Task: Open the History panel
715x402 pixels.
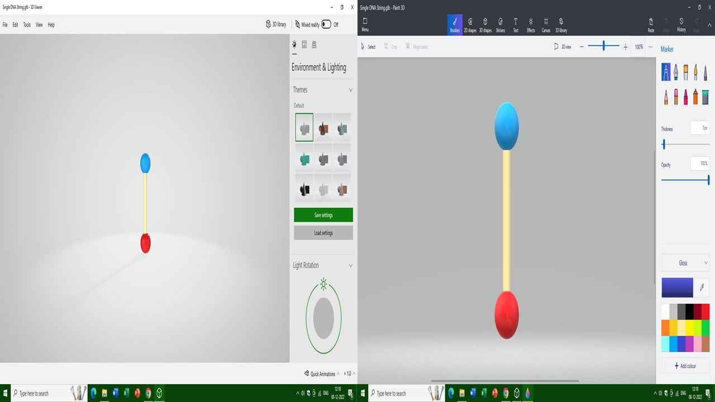Action: [x=681, y=25]
